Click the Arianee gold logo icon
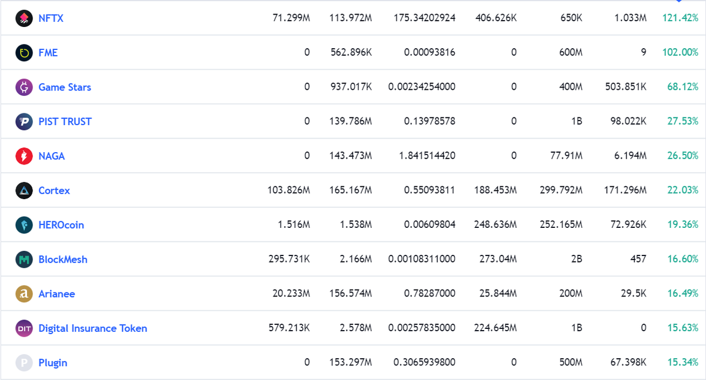The image size is (706, 380). pos(24,294)
